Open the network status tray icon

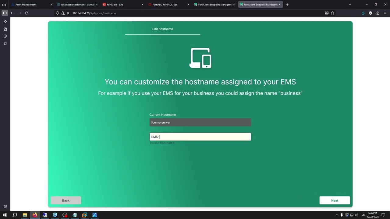[352, 215]
